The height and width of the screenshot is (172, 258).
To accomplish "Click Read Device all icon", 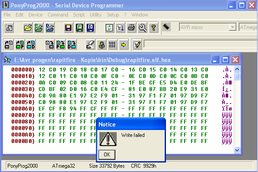I will pos(9,45).
